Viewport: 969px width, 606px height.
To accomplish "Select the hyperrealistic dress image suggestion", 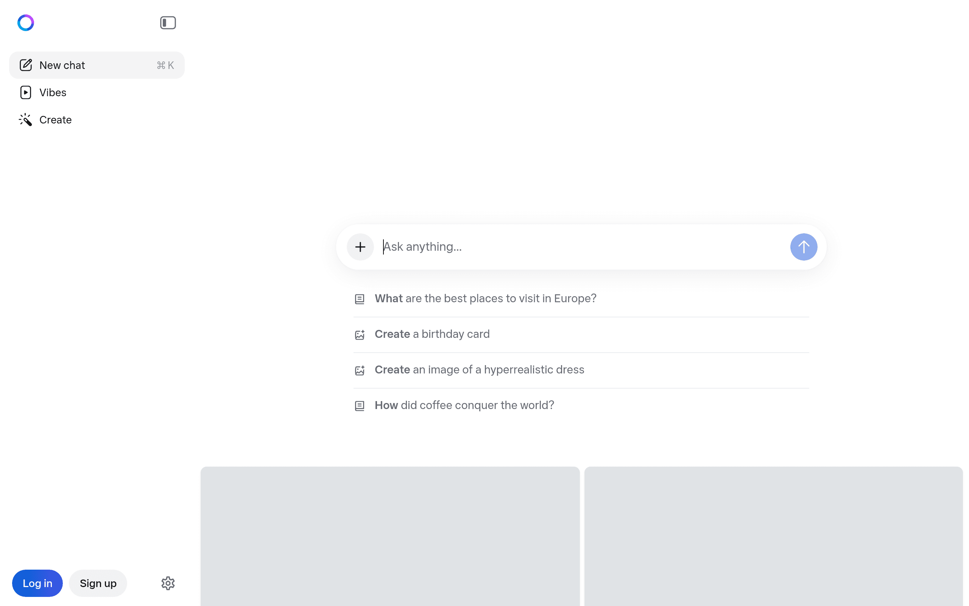I will (x=479, y=370).
